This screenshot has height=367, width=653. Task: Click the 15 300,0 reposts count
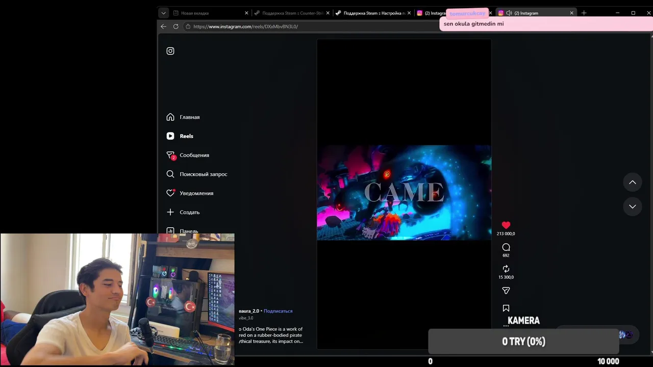(x=506, y=277)
